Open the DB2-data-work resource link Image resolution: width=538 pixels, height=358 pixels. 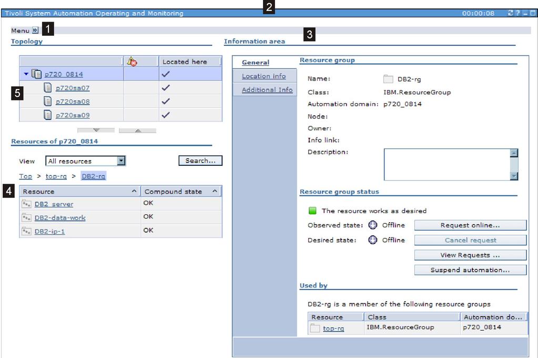(x=60, y=217)
